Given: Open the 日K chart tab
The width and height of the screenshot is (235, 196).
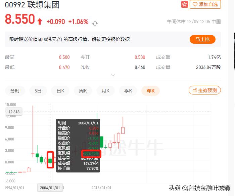Looking at the screenshot, I should (x=60, y=91).
